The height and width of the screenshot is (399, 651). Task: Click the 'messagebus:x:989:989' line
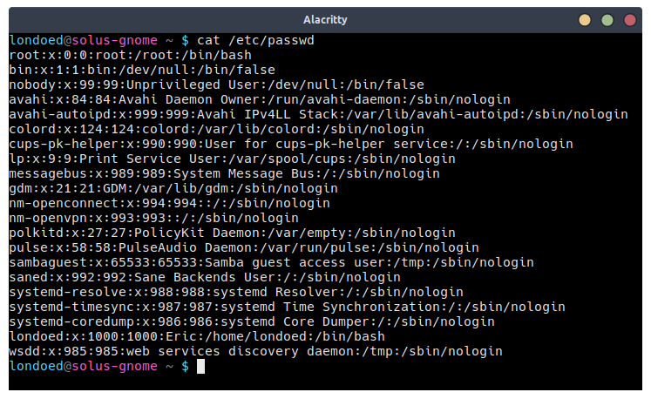(x=224, y=173)
